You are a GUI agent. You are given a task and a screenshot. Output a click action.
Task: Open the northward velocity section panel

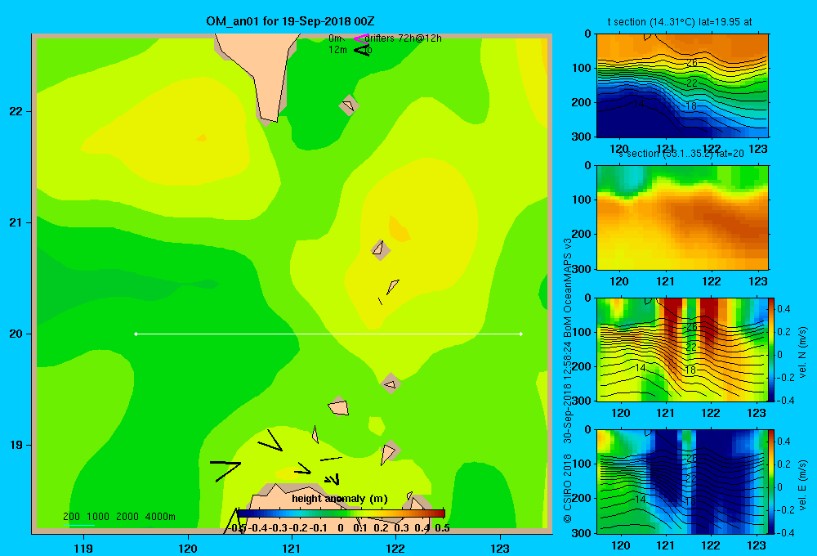tap(682, 349)
